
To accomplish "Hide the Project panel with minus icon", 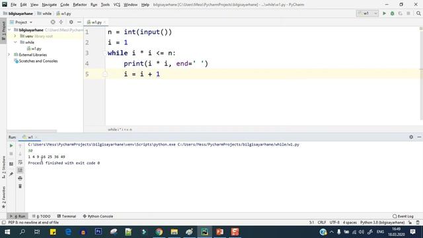I will [79, 22].
